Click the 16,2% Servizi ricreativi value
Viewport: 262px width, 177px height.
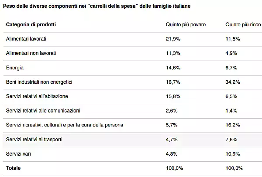[x=233, y=125]
